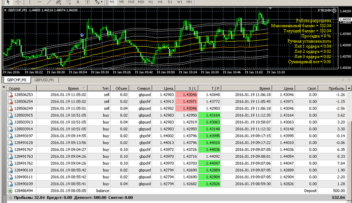This screenshot has height=203, width=352.
Task: Click sell order icon for 128506254
Action: (10, 101)
